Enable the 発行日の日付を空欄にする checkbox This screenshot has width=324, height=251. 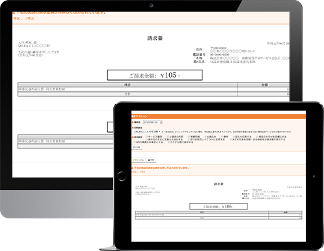click(x=257, y=137)
